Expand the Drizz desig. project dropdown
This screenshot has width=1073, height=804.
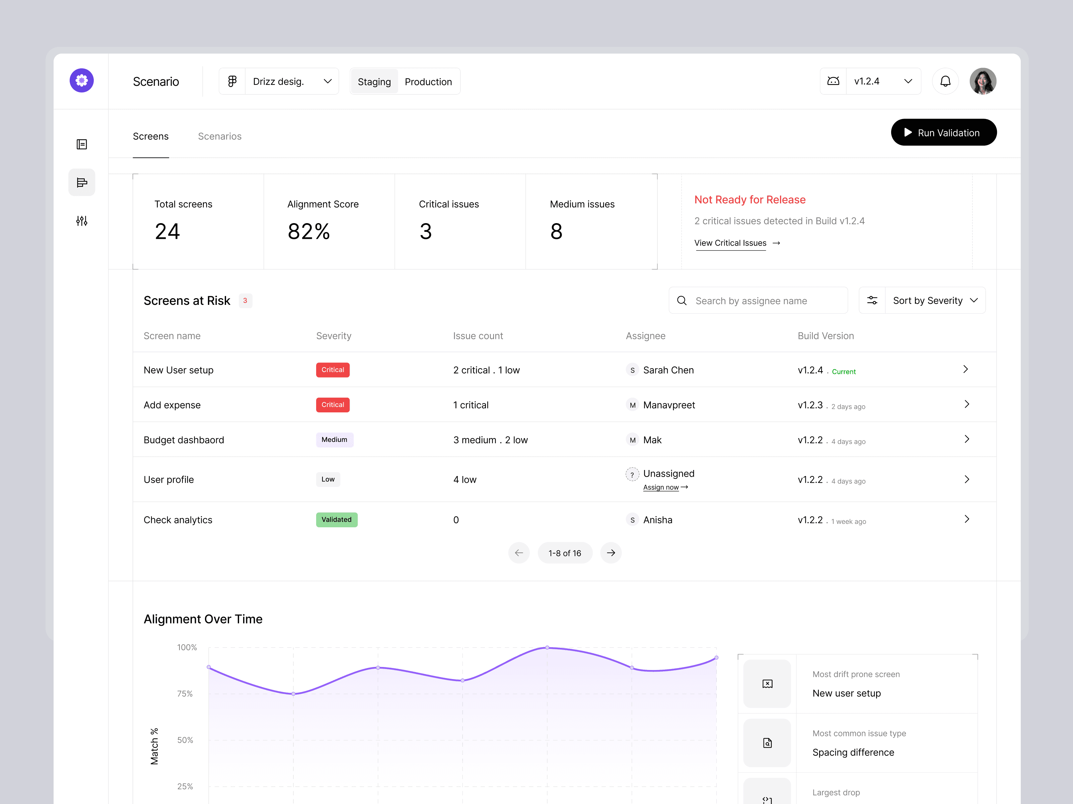292,81
